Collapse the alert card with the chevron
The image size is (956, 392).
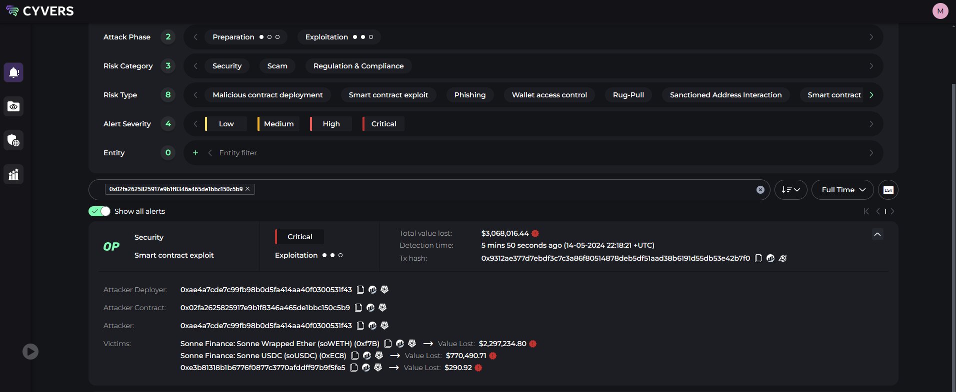tap(877, 234)
